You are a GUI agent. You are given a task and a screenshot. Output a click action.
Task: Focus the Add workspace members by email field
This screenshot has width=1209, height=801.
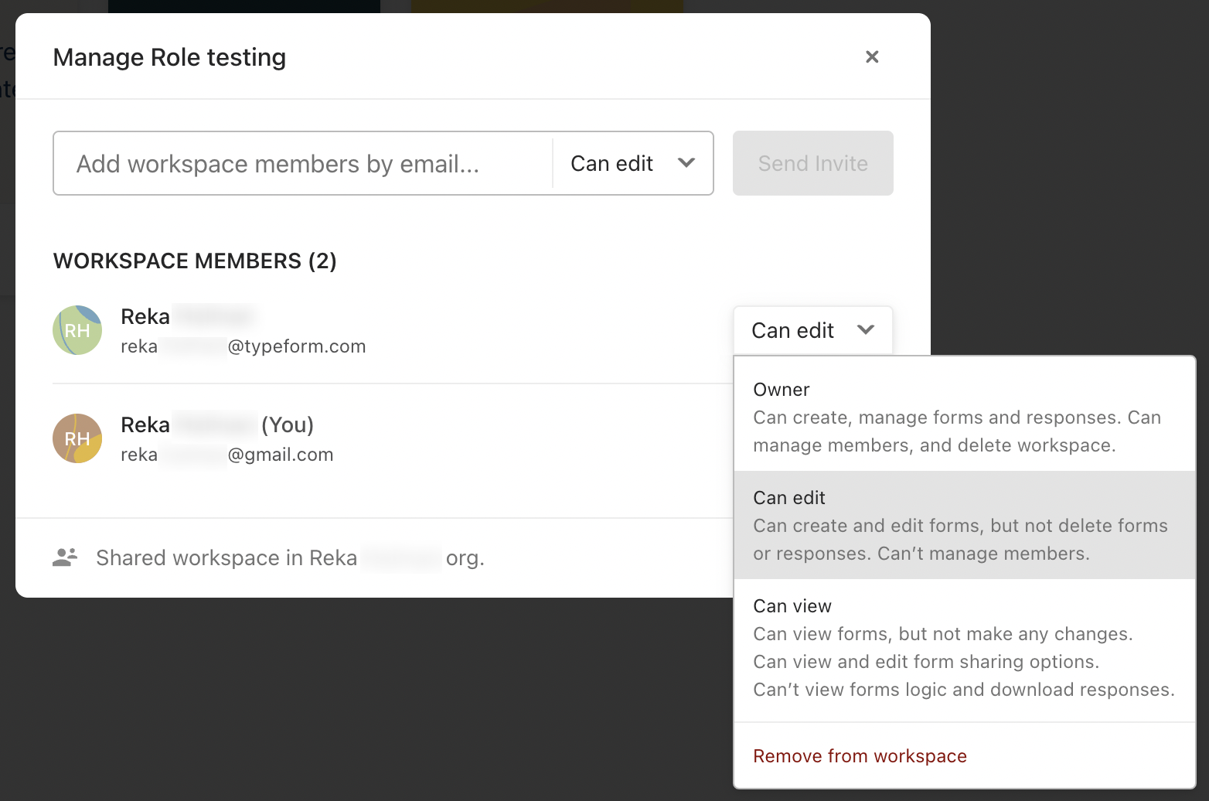click(303, 163)
